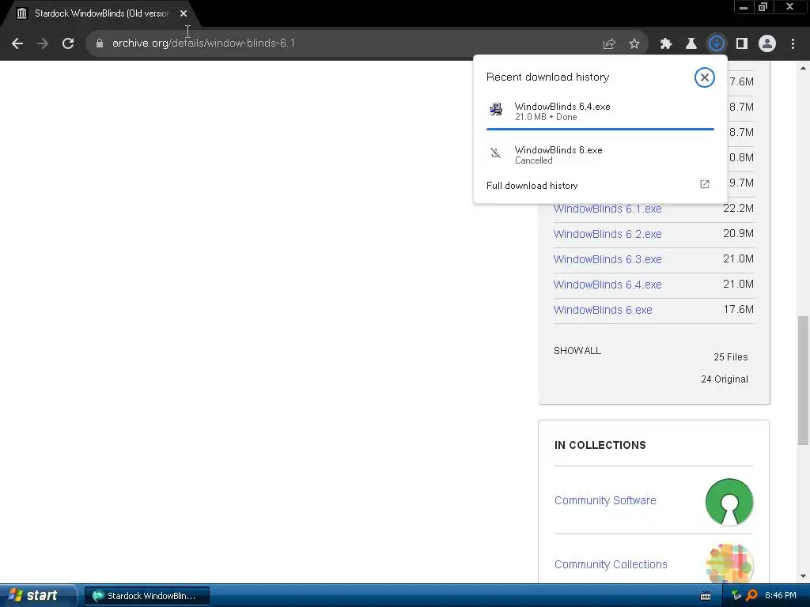Download WindowBlinds 6.4.exe from file list
The width and height of the screenshot is (810, 607).
pos(607,285)
